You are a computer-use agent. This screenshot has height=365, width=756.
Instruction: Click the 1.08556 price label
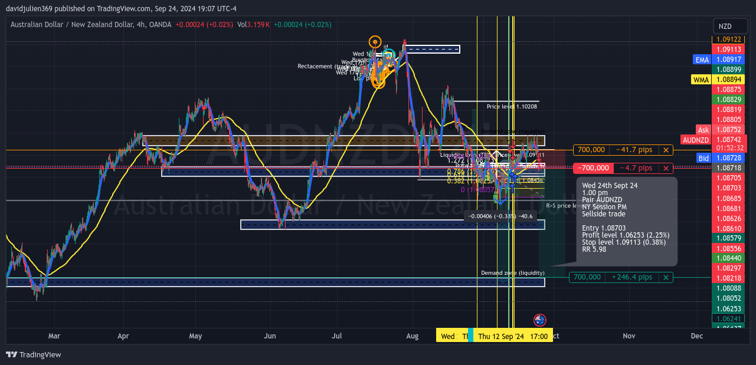pos(729,248)
